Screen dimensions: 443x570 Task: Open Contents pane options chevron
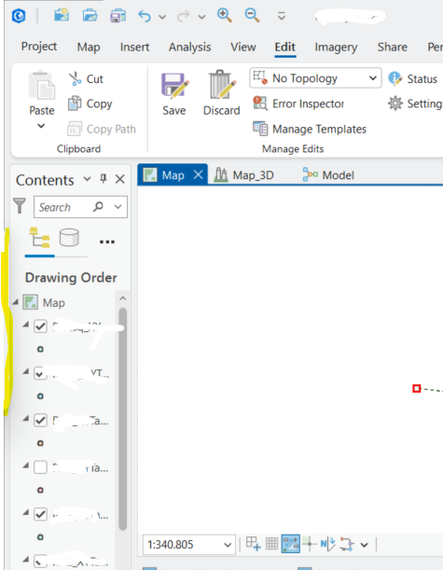(x=87, y=179)
